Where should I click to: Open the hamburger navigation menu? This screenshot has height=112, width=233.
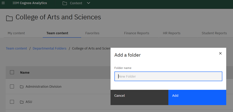click(x=3, y=3)
